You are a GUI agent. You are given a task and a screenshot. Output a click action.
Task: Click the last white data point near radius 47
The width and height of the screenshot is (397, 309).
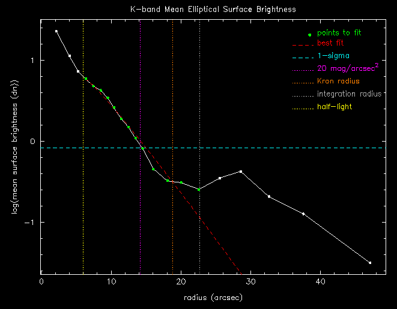370,263
